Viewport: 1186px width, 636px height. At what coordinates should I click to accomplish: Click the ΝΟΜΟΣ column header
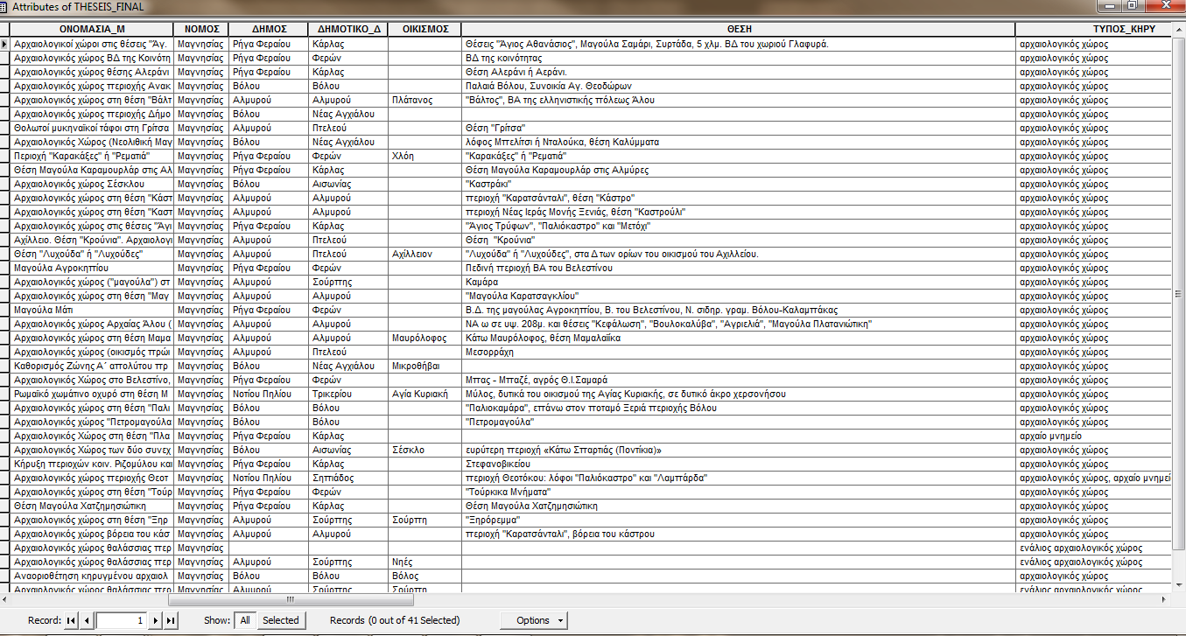(201, 29)
